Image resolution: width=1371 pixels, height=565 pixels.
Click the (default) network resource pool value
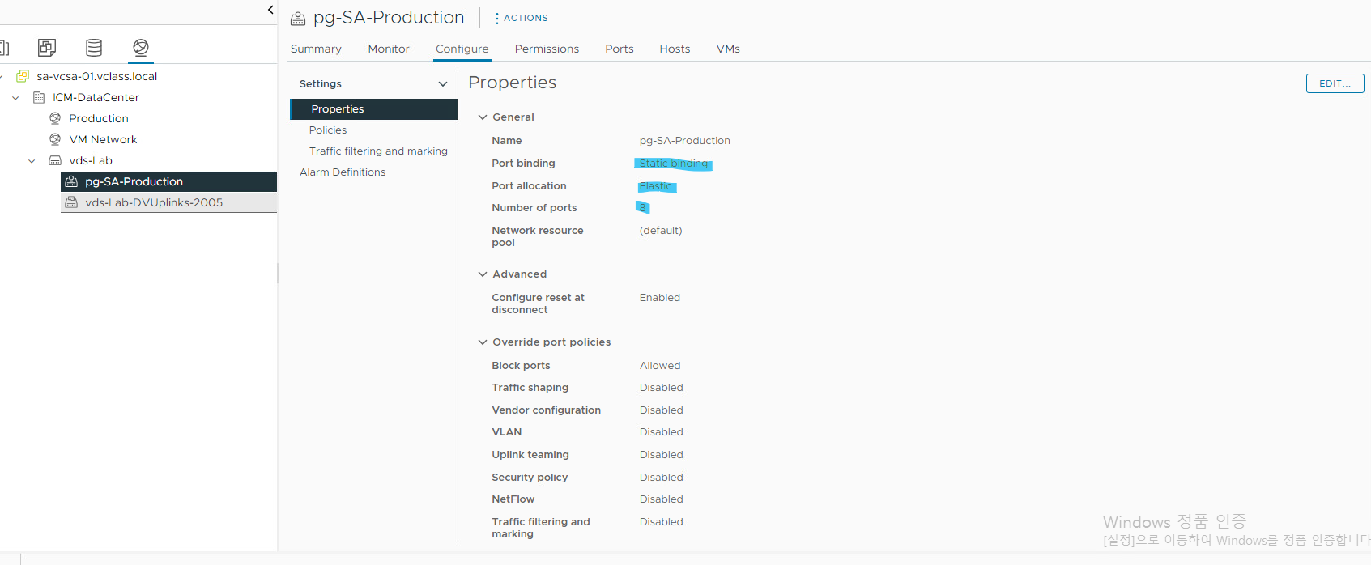(661, 231)
